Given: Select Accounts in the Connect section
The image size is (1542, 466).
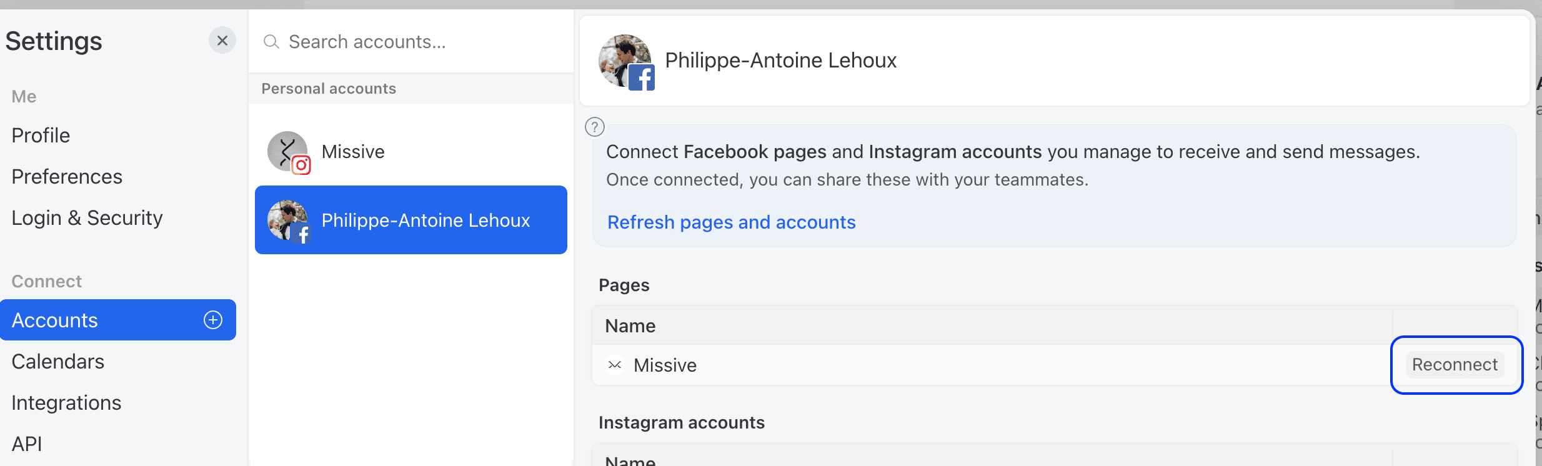Looking at the screenshot, I should coord(55,320).
